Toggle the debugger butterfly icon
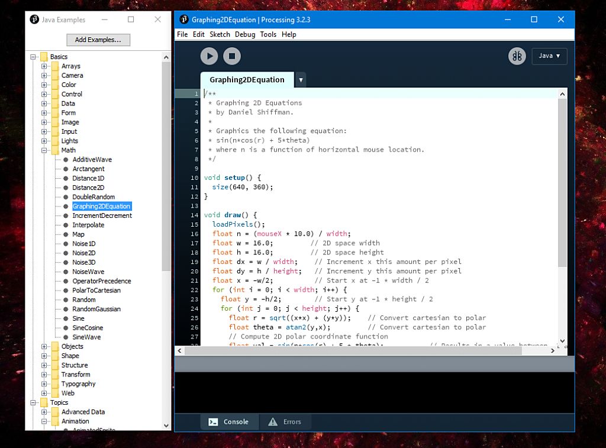This screenshot has width=606, height=448. [x=517, y=56]
